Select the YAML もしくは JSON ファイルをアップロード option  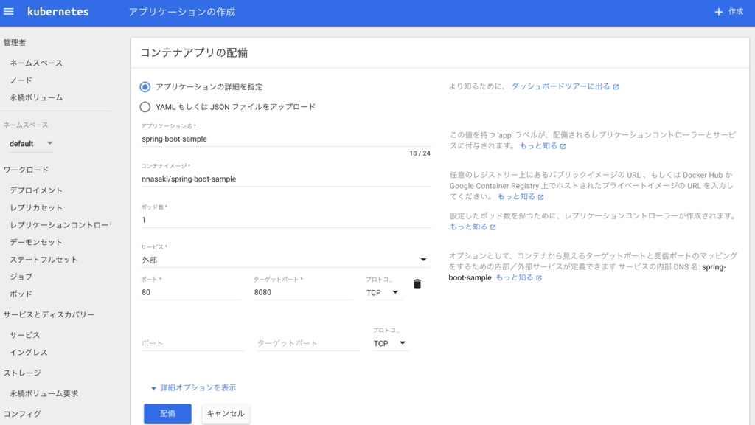tap(145, 106)
